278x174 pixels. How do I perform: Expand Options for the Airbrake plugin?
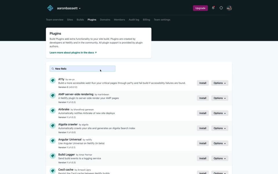[x=220, y=113]
